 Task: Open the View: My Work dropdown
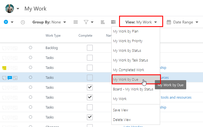141,22
